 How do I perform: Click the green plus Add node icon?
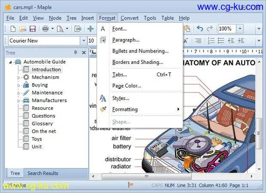click(90, 29)
